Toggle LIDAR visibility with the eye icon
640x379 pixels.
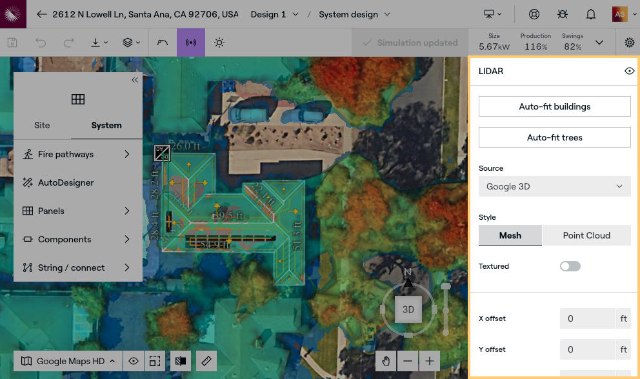pos(630,71)
